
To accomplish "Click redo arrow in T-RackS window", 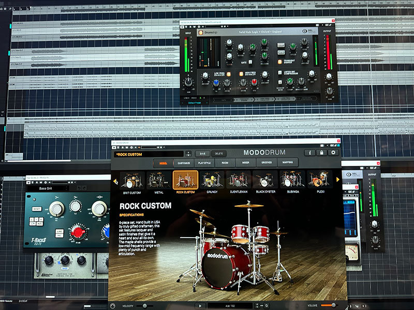I will 84,188.
